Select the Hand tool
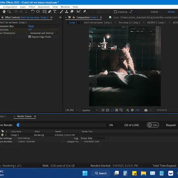Image resolution: width=178 pixels, height=178 pixels. (x=4, y=11)
